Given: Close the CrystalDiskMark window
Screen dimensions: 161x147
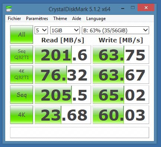Looking at the screenshot, I should [146, 8].
